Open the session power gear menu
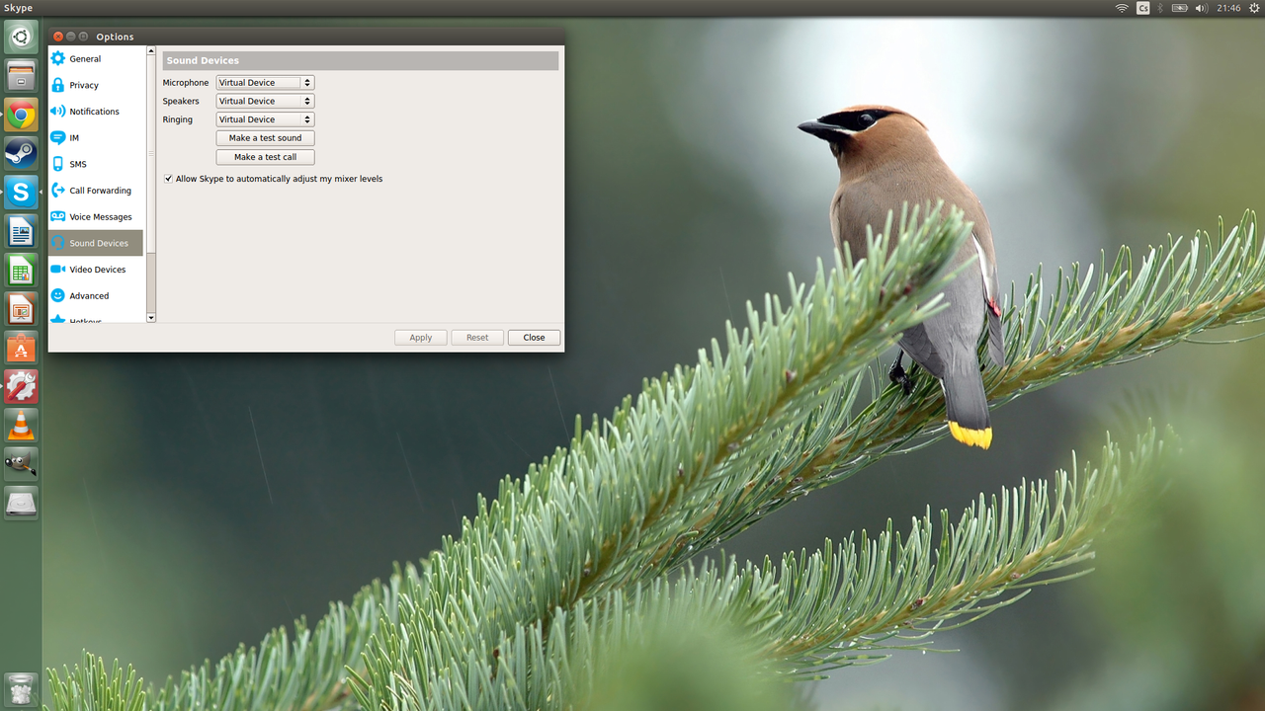This screenshot has height=711, width=1265. click(x=1254, y=8)
